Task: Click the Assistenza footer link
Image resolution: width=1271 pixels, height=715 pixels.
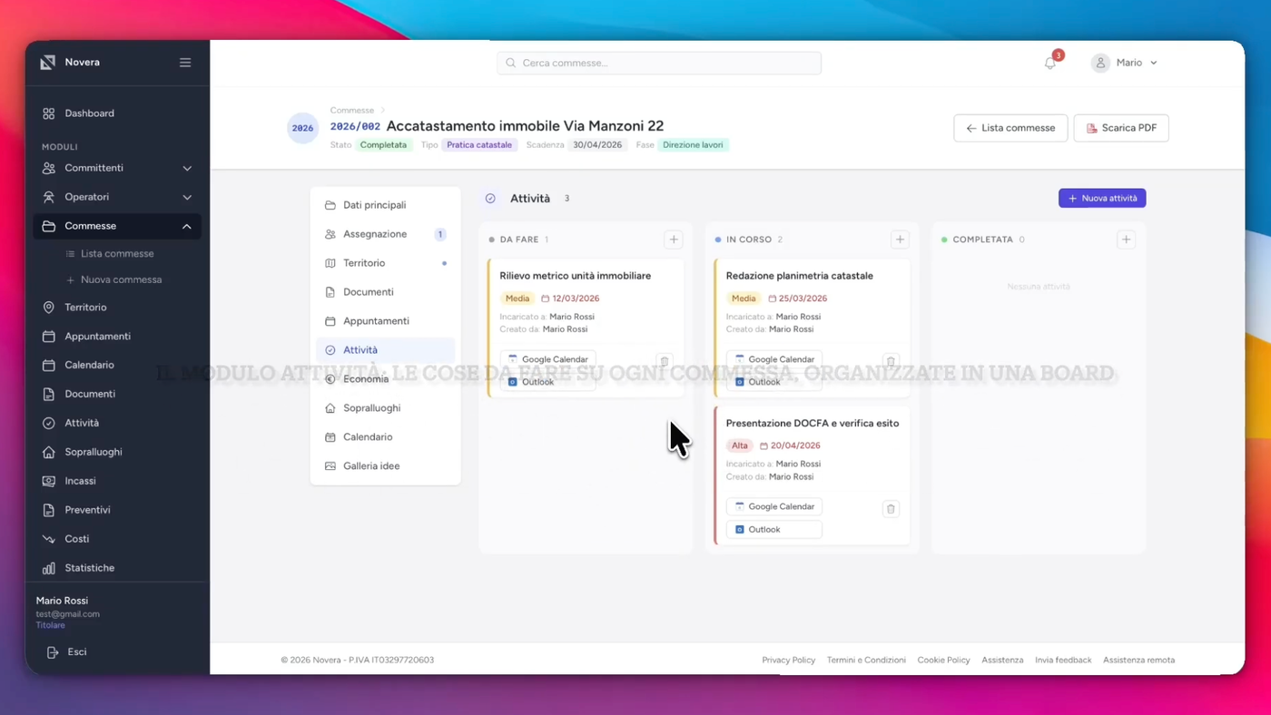Action: [x=1002, y=660]
